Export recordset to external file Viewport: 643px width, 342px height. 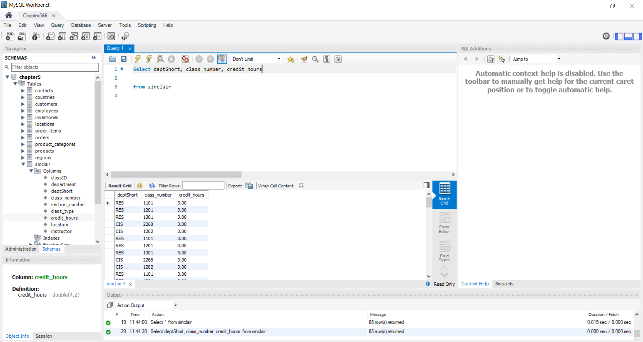pyautogui.click(x=249, y=186)
